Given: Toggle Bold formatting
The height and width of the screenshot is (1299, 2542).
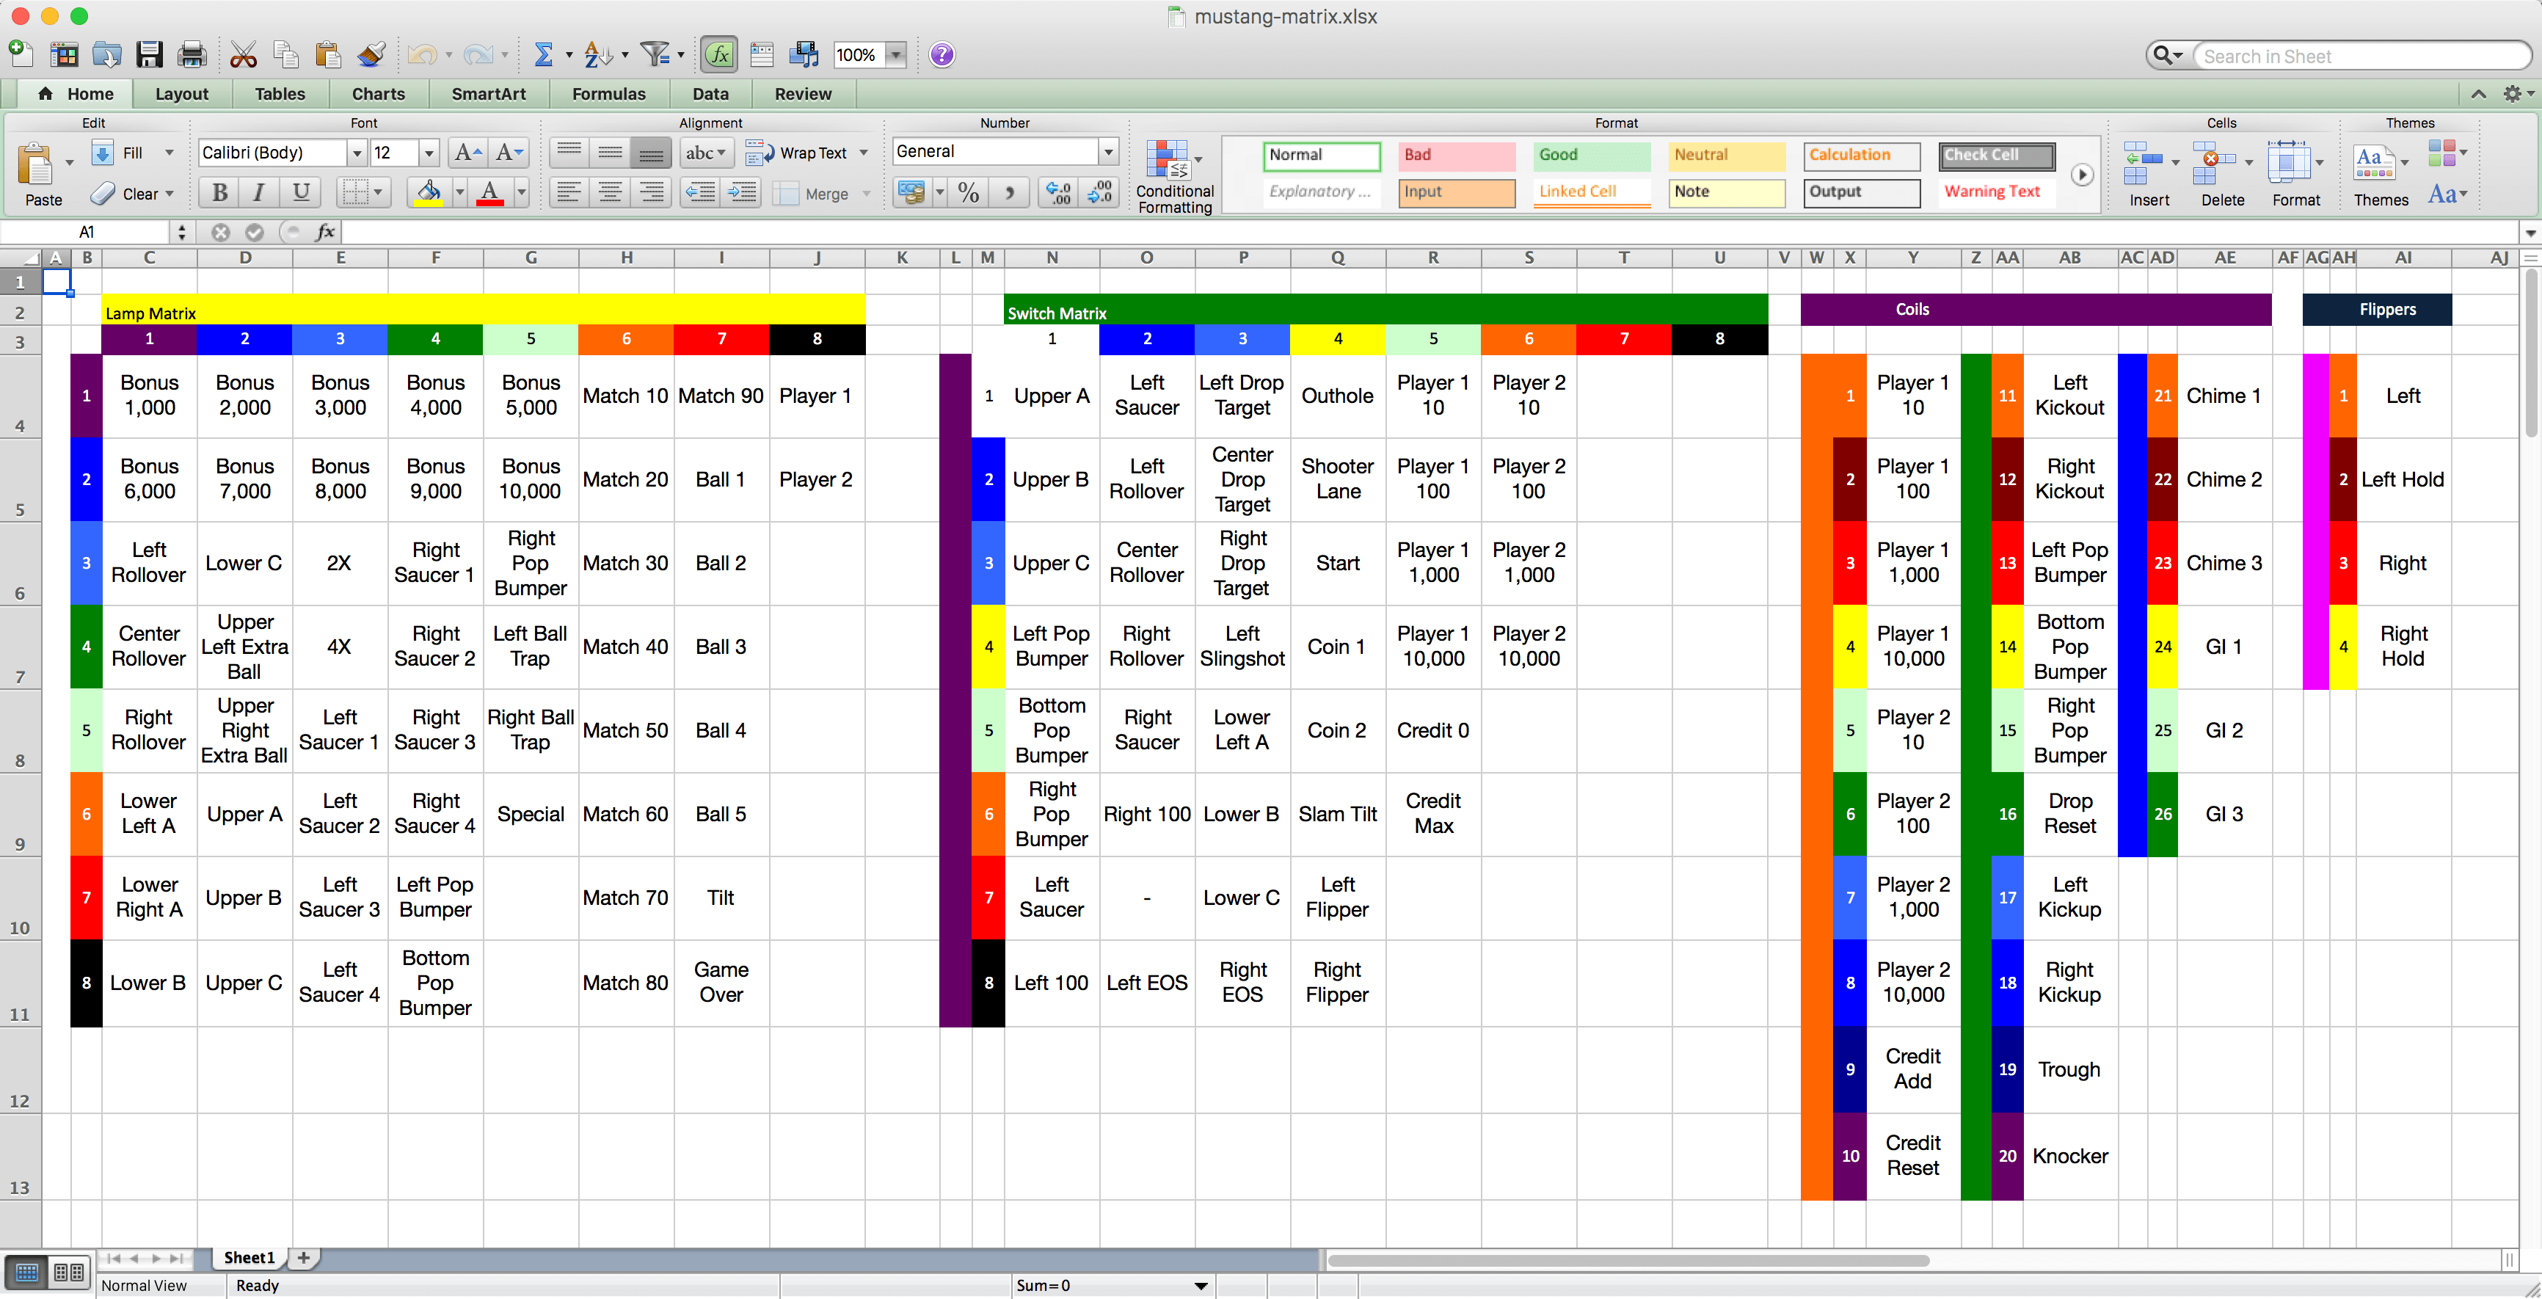Looking at the screenshot, I should point(219,192).
